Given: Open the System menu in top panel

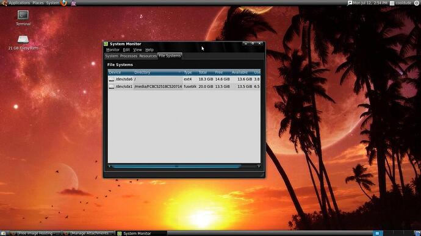Looking at the screenshot, I should [x=52, y=3].
